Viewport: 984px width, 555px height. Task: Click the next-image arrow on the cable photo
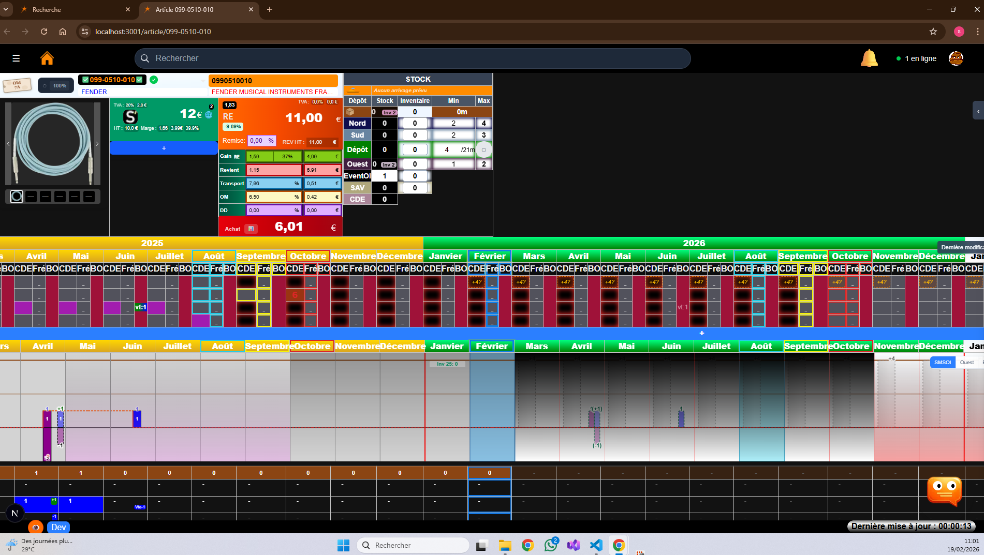(97, 144)
